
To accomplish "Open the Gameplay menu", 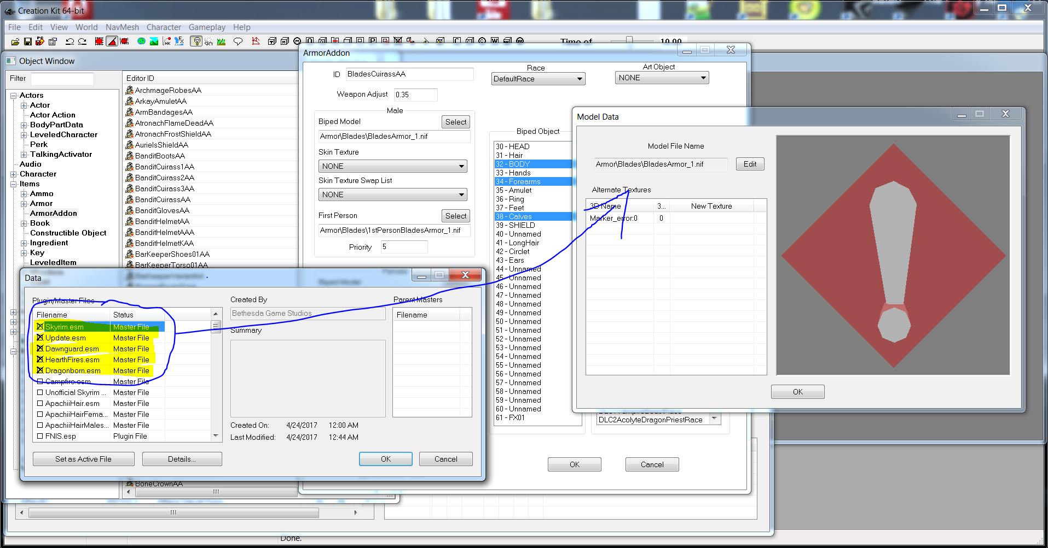I will point(207,27).
